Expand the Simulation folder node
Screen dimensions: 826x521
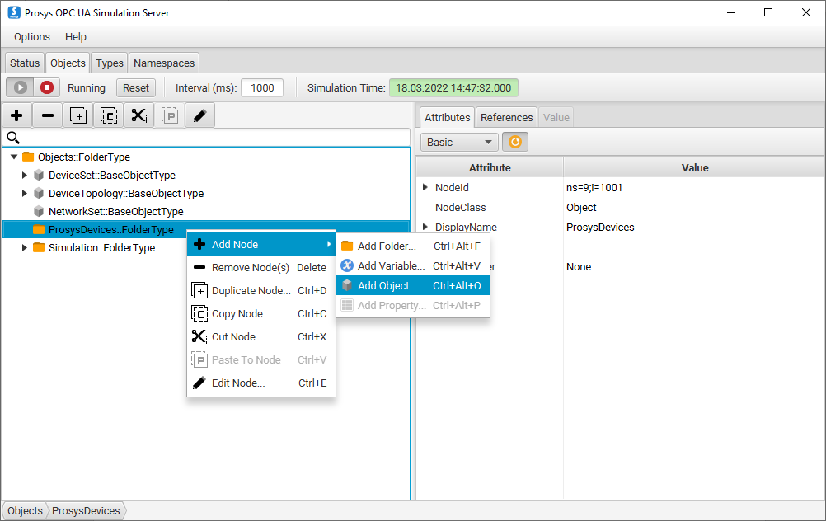25,247
